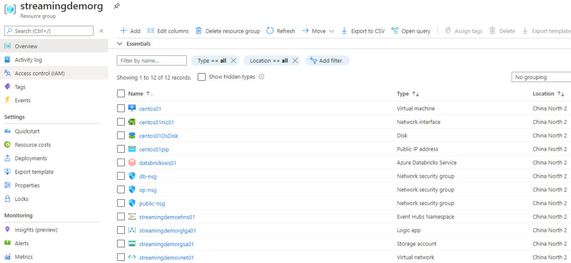Click Open query
Screen dimensions: 571x263
411,31
